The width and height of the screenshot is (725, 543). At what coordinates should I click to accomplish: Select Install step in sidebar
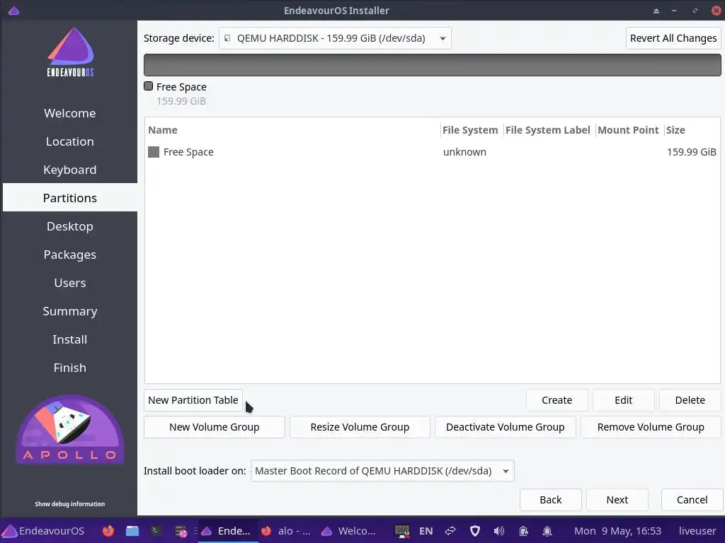tap(70, 339)
